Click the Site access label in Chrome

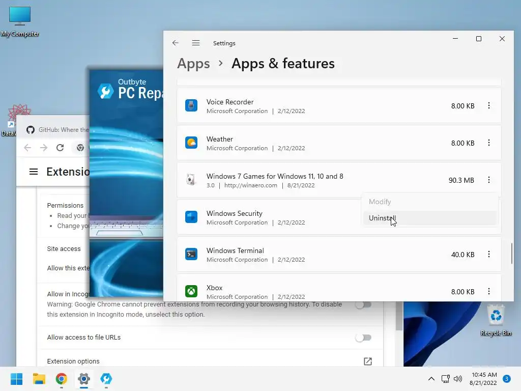64,248
